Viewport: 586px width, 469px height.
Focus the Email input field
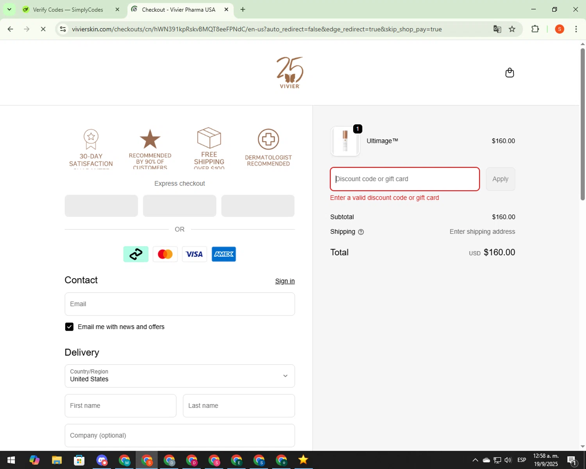(x=180, y=304)
